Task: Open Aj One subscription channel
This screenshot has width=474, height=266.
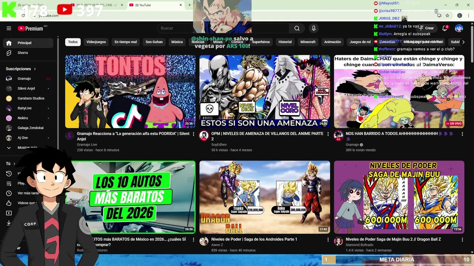Action: click(28, 138)
